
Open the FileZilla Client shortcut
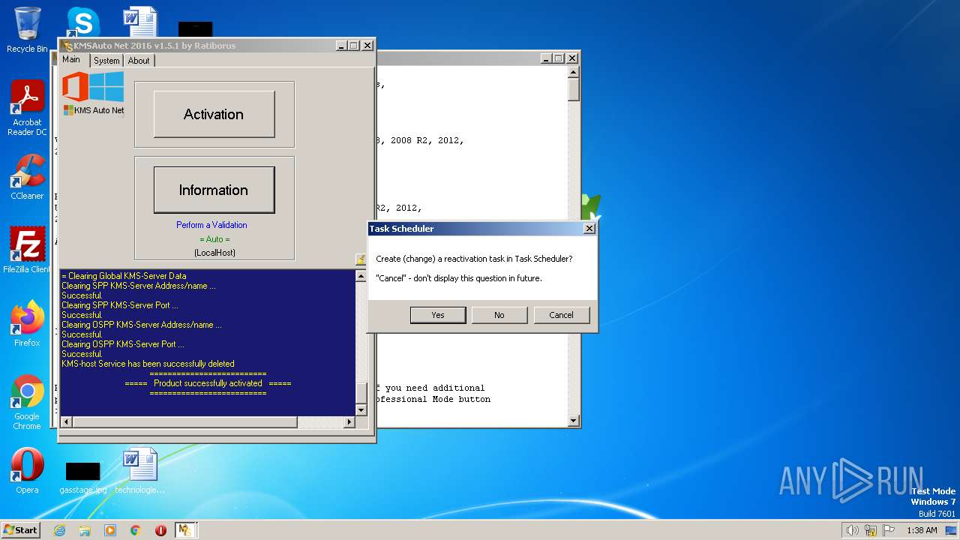pos(27,250)
